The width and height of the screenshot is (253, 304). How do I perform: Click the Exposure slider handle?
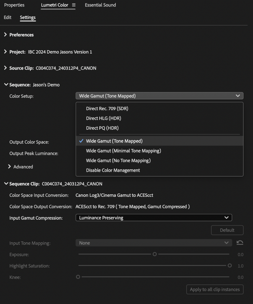click(155, 254)
